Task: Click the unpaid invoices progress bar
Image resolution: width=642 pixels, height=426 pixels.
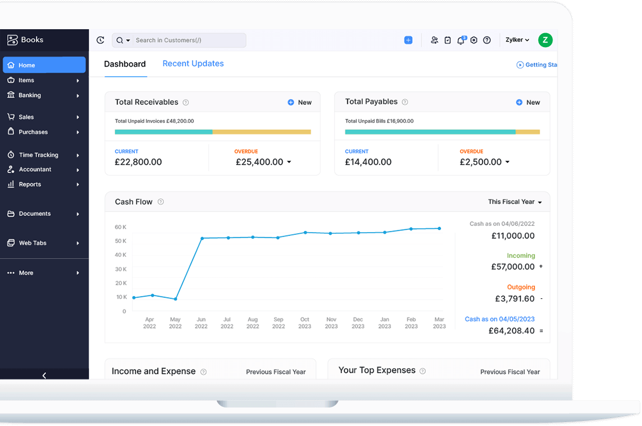Action: point(213,132)
